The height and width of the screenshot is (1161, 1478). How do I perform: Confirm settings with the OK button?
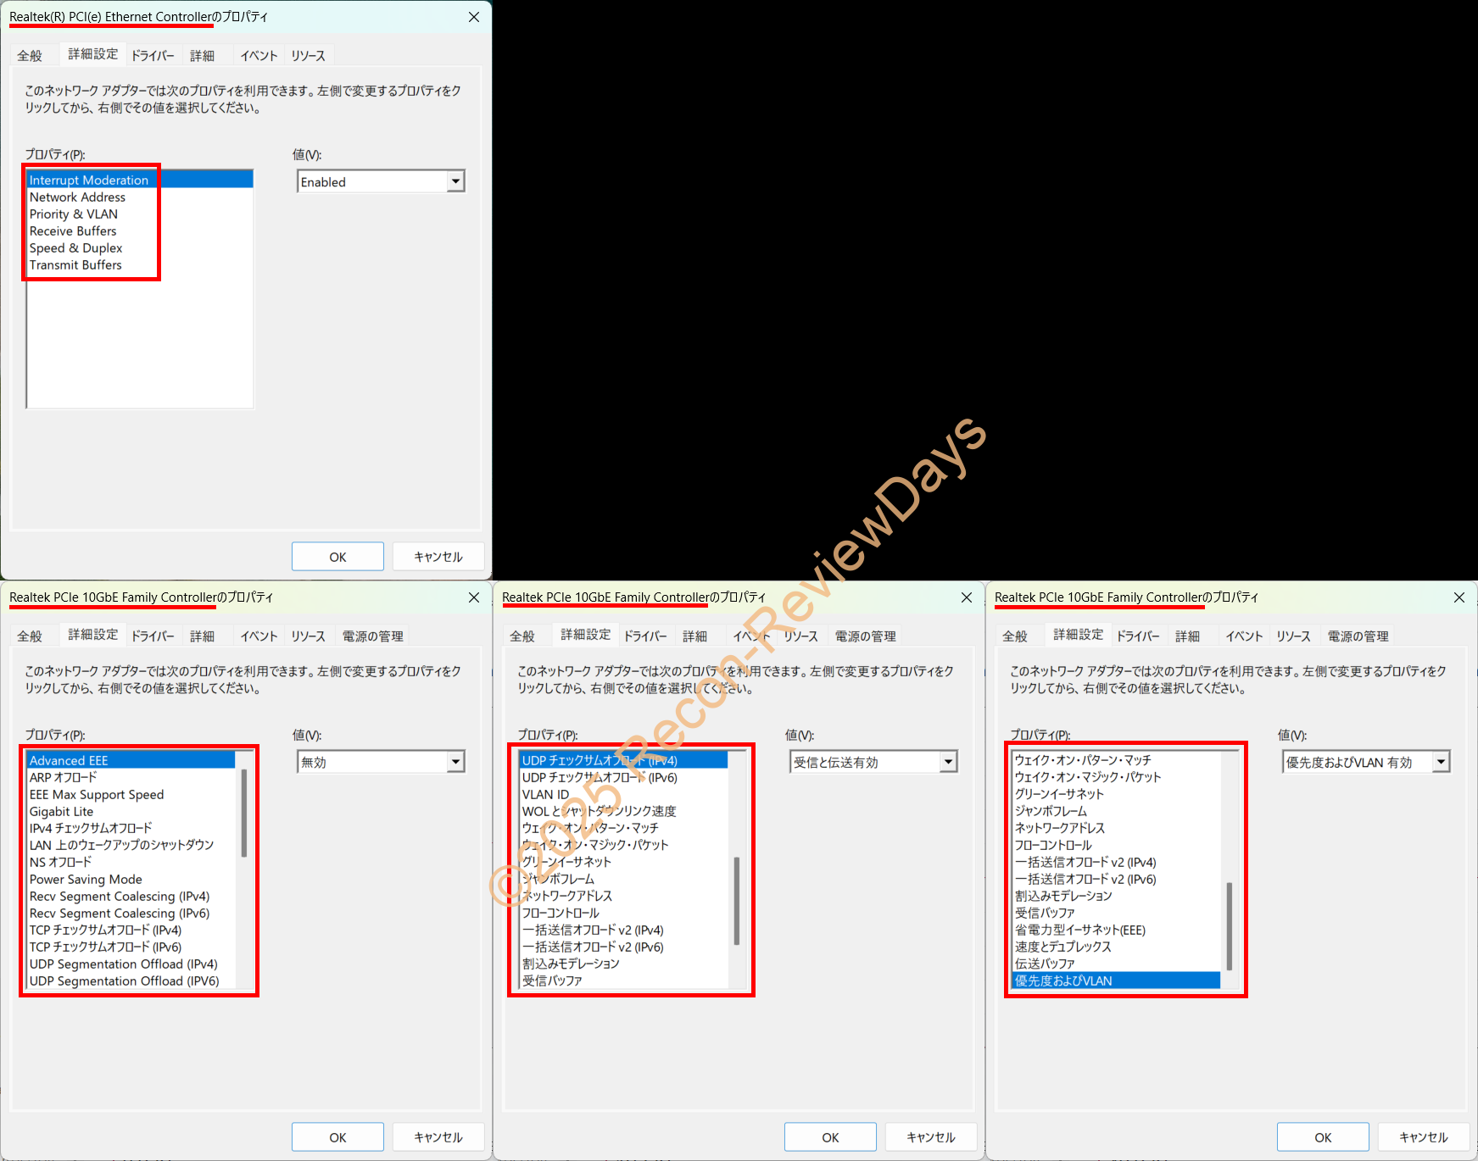pos(337,556)
